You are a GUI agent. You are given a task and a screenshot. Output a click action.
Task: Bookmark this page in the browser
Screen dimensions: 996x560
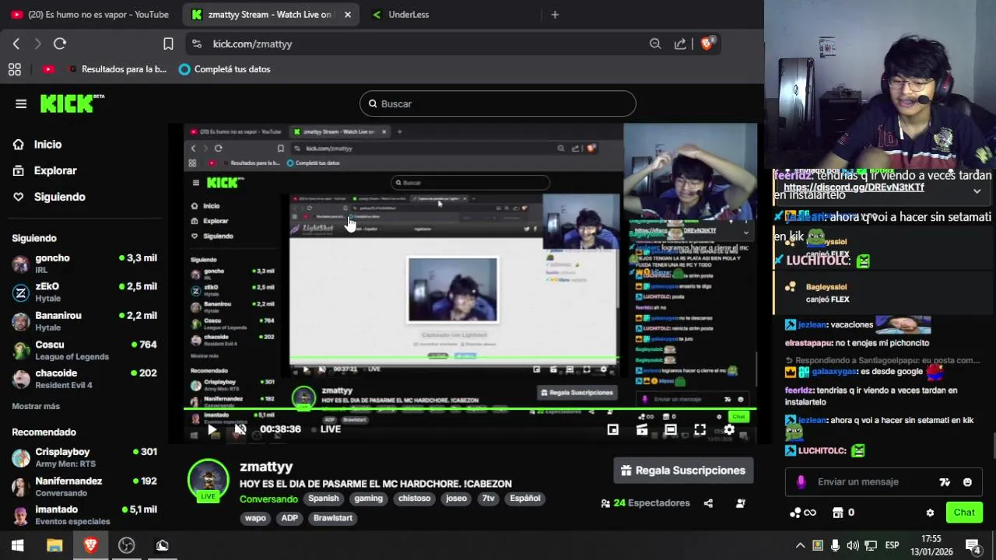point(168,44)
